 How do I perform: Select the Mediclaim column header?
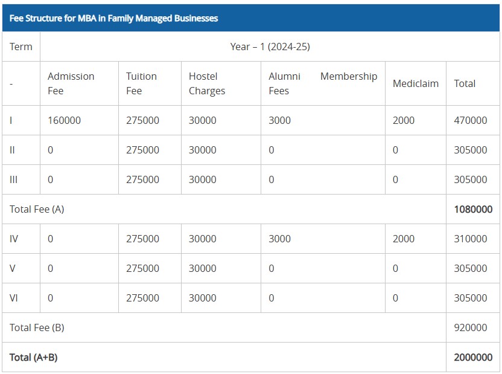tap(415, 83)
